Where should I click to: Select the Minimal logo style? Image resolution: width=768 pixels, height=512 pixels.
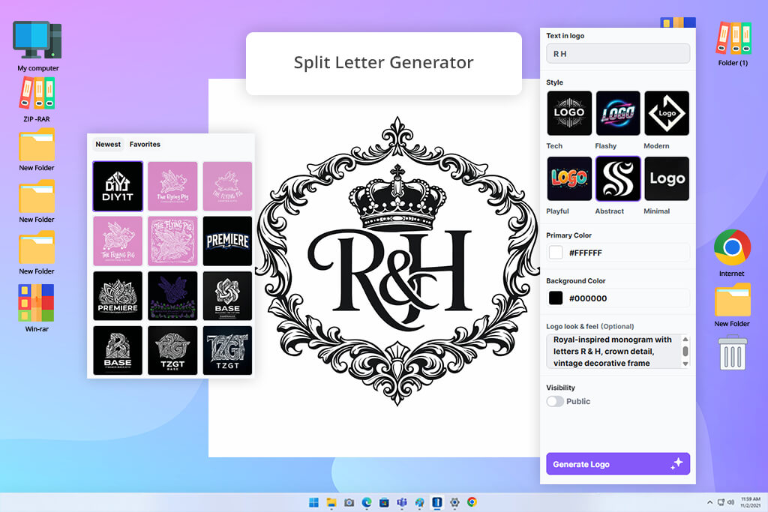(667, 178)
